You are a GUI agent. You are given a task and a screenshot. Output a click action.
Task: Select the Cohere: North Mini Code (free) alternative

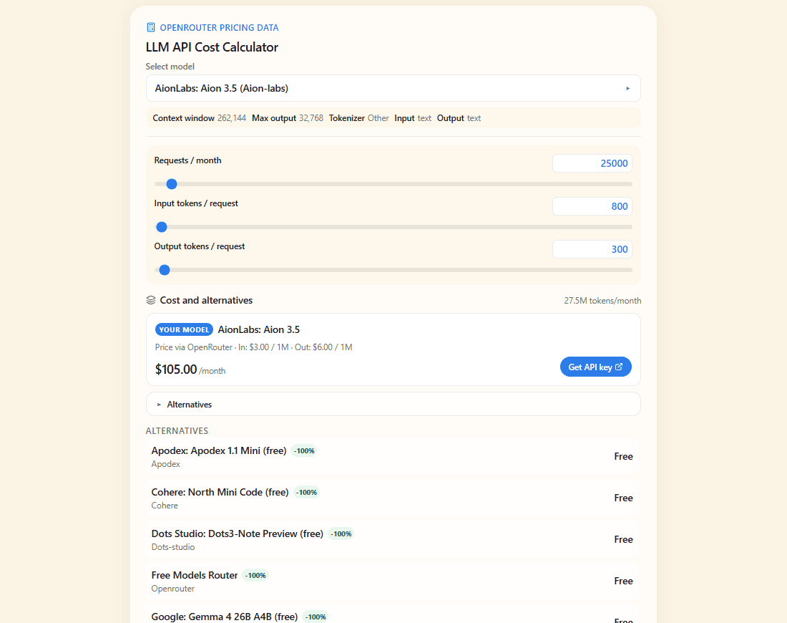pos(392,498)
